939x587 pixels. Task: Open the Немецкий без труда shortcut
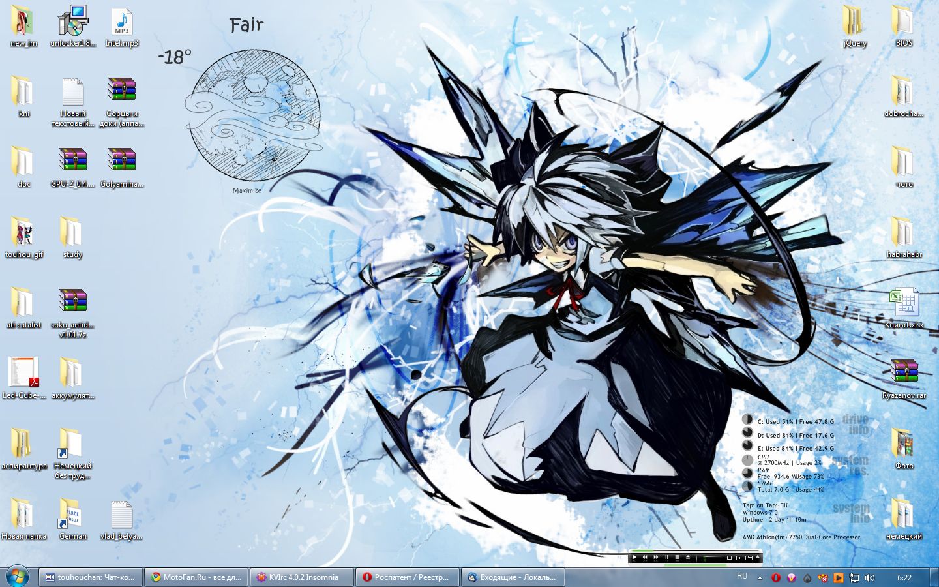(73, 453)
